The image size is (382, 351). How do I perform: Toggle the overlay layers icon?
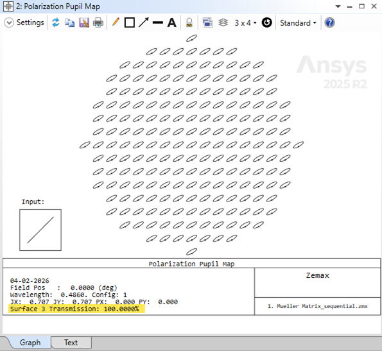(223, 22)
